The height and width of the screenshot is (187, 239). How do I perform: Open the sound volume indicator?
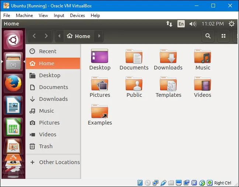tap(193, 24)
